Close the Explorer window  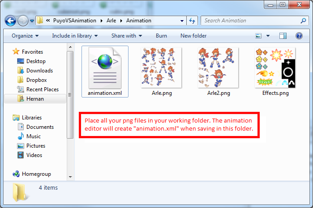pyautogui.click(x=299, y=5)
